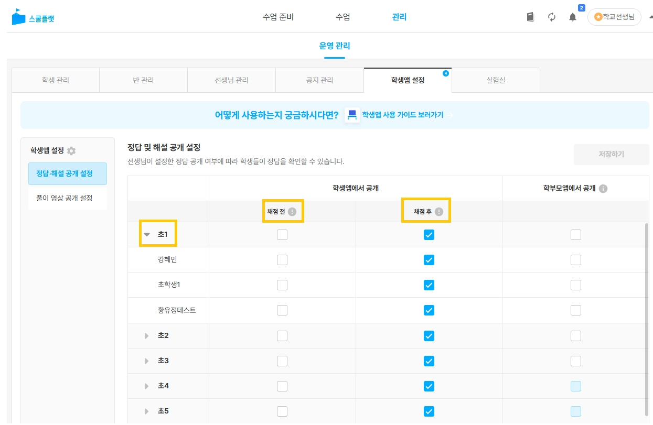
Task: Click info icon beside 학부모앱에서 공개
Action: pos(603,189)
